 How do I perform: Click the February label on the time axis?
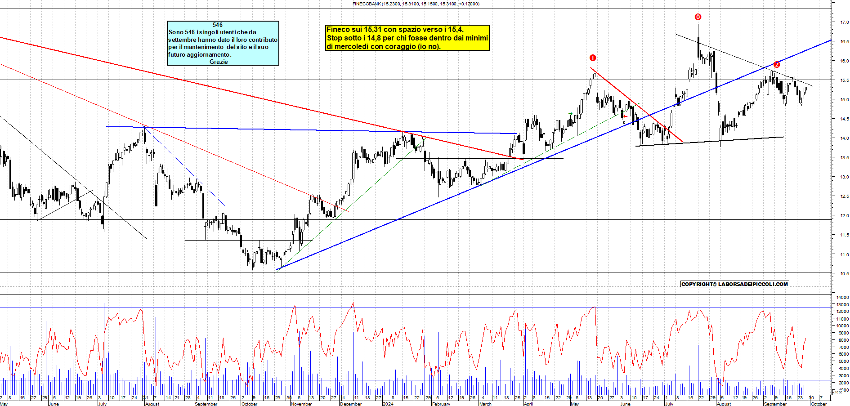point(441,404)
